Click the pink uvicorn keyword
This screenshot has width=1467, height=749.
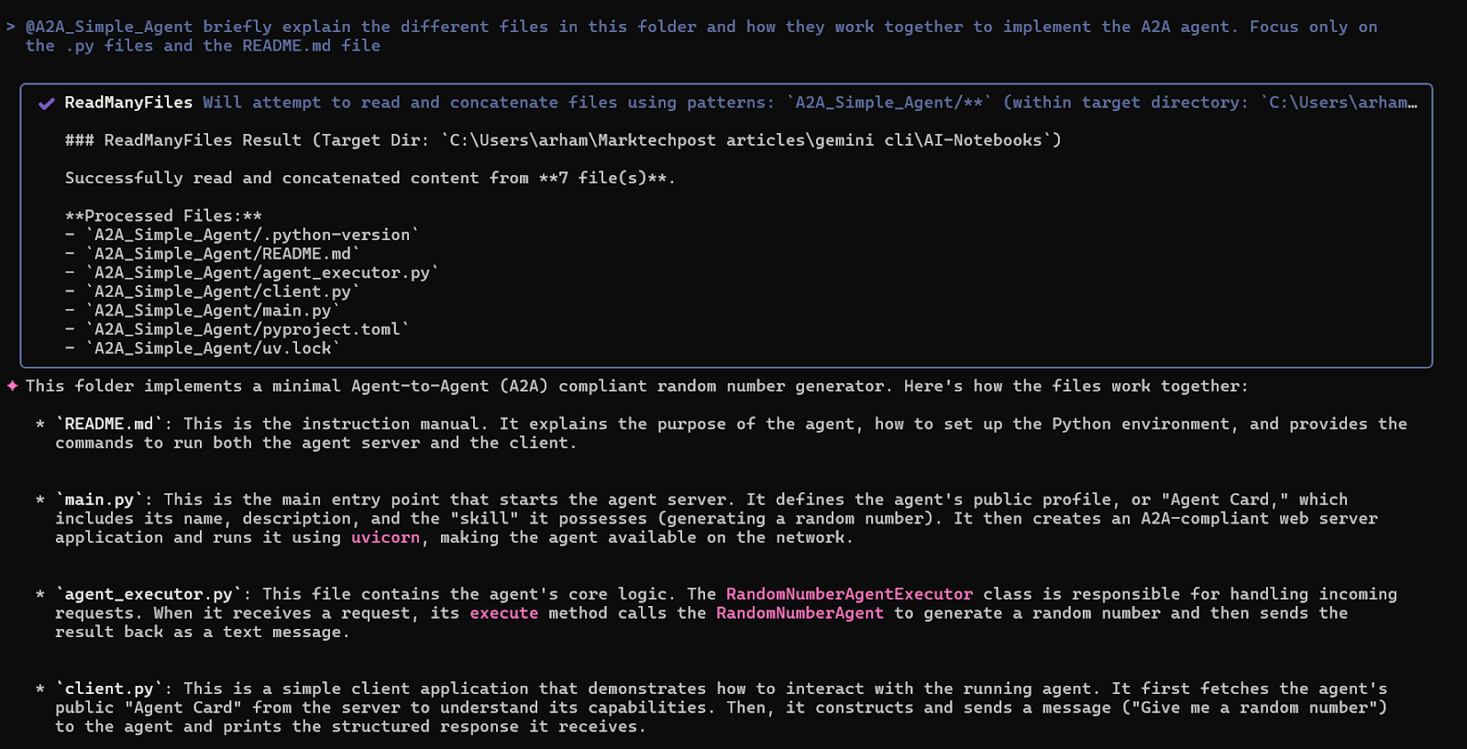385,537
